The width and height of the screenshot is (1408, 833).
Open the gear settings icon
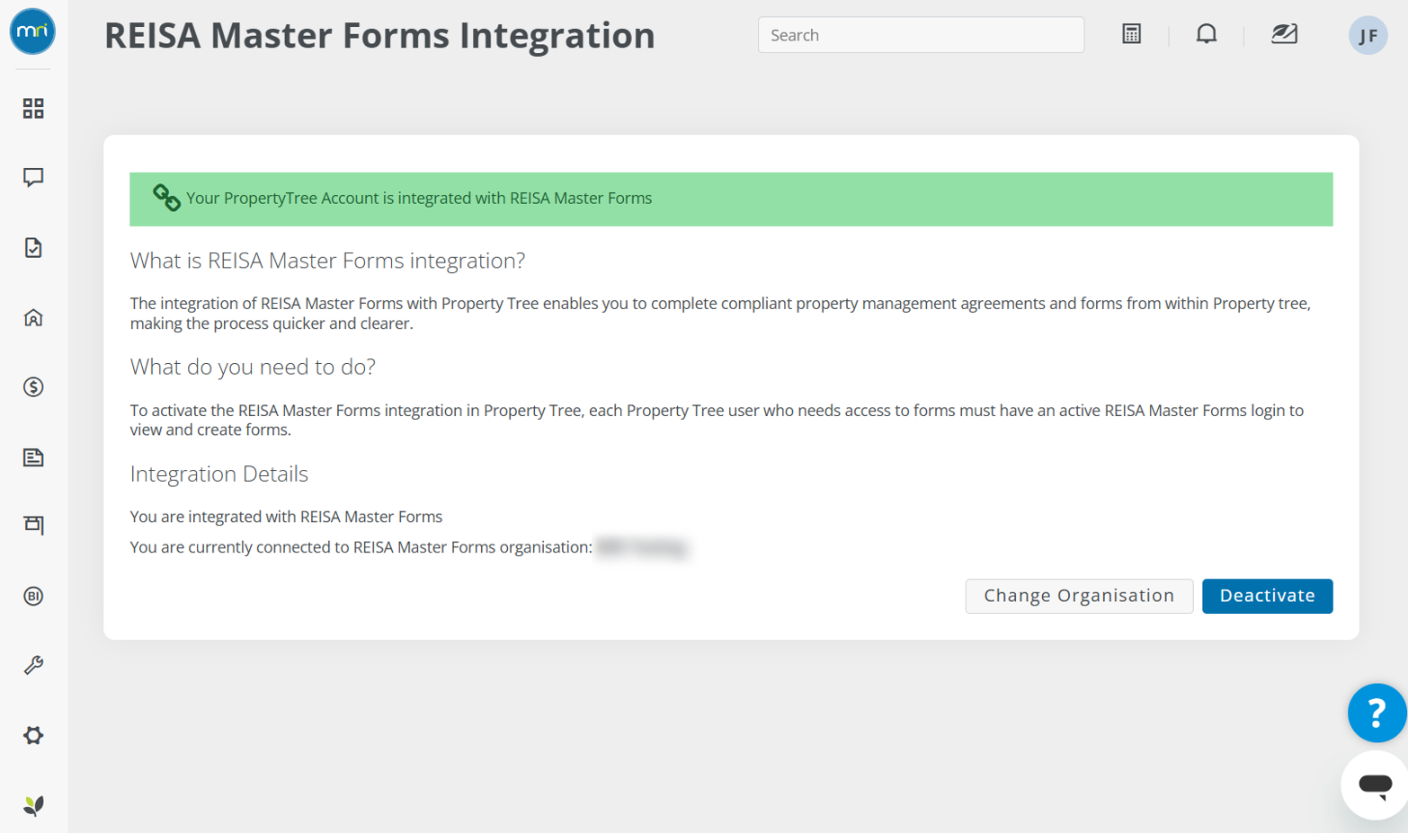click(33, 736)
